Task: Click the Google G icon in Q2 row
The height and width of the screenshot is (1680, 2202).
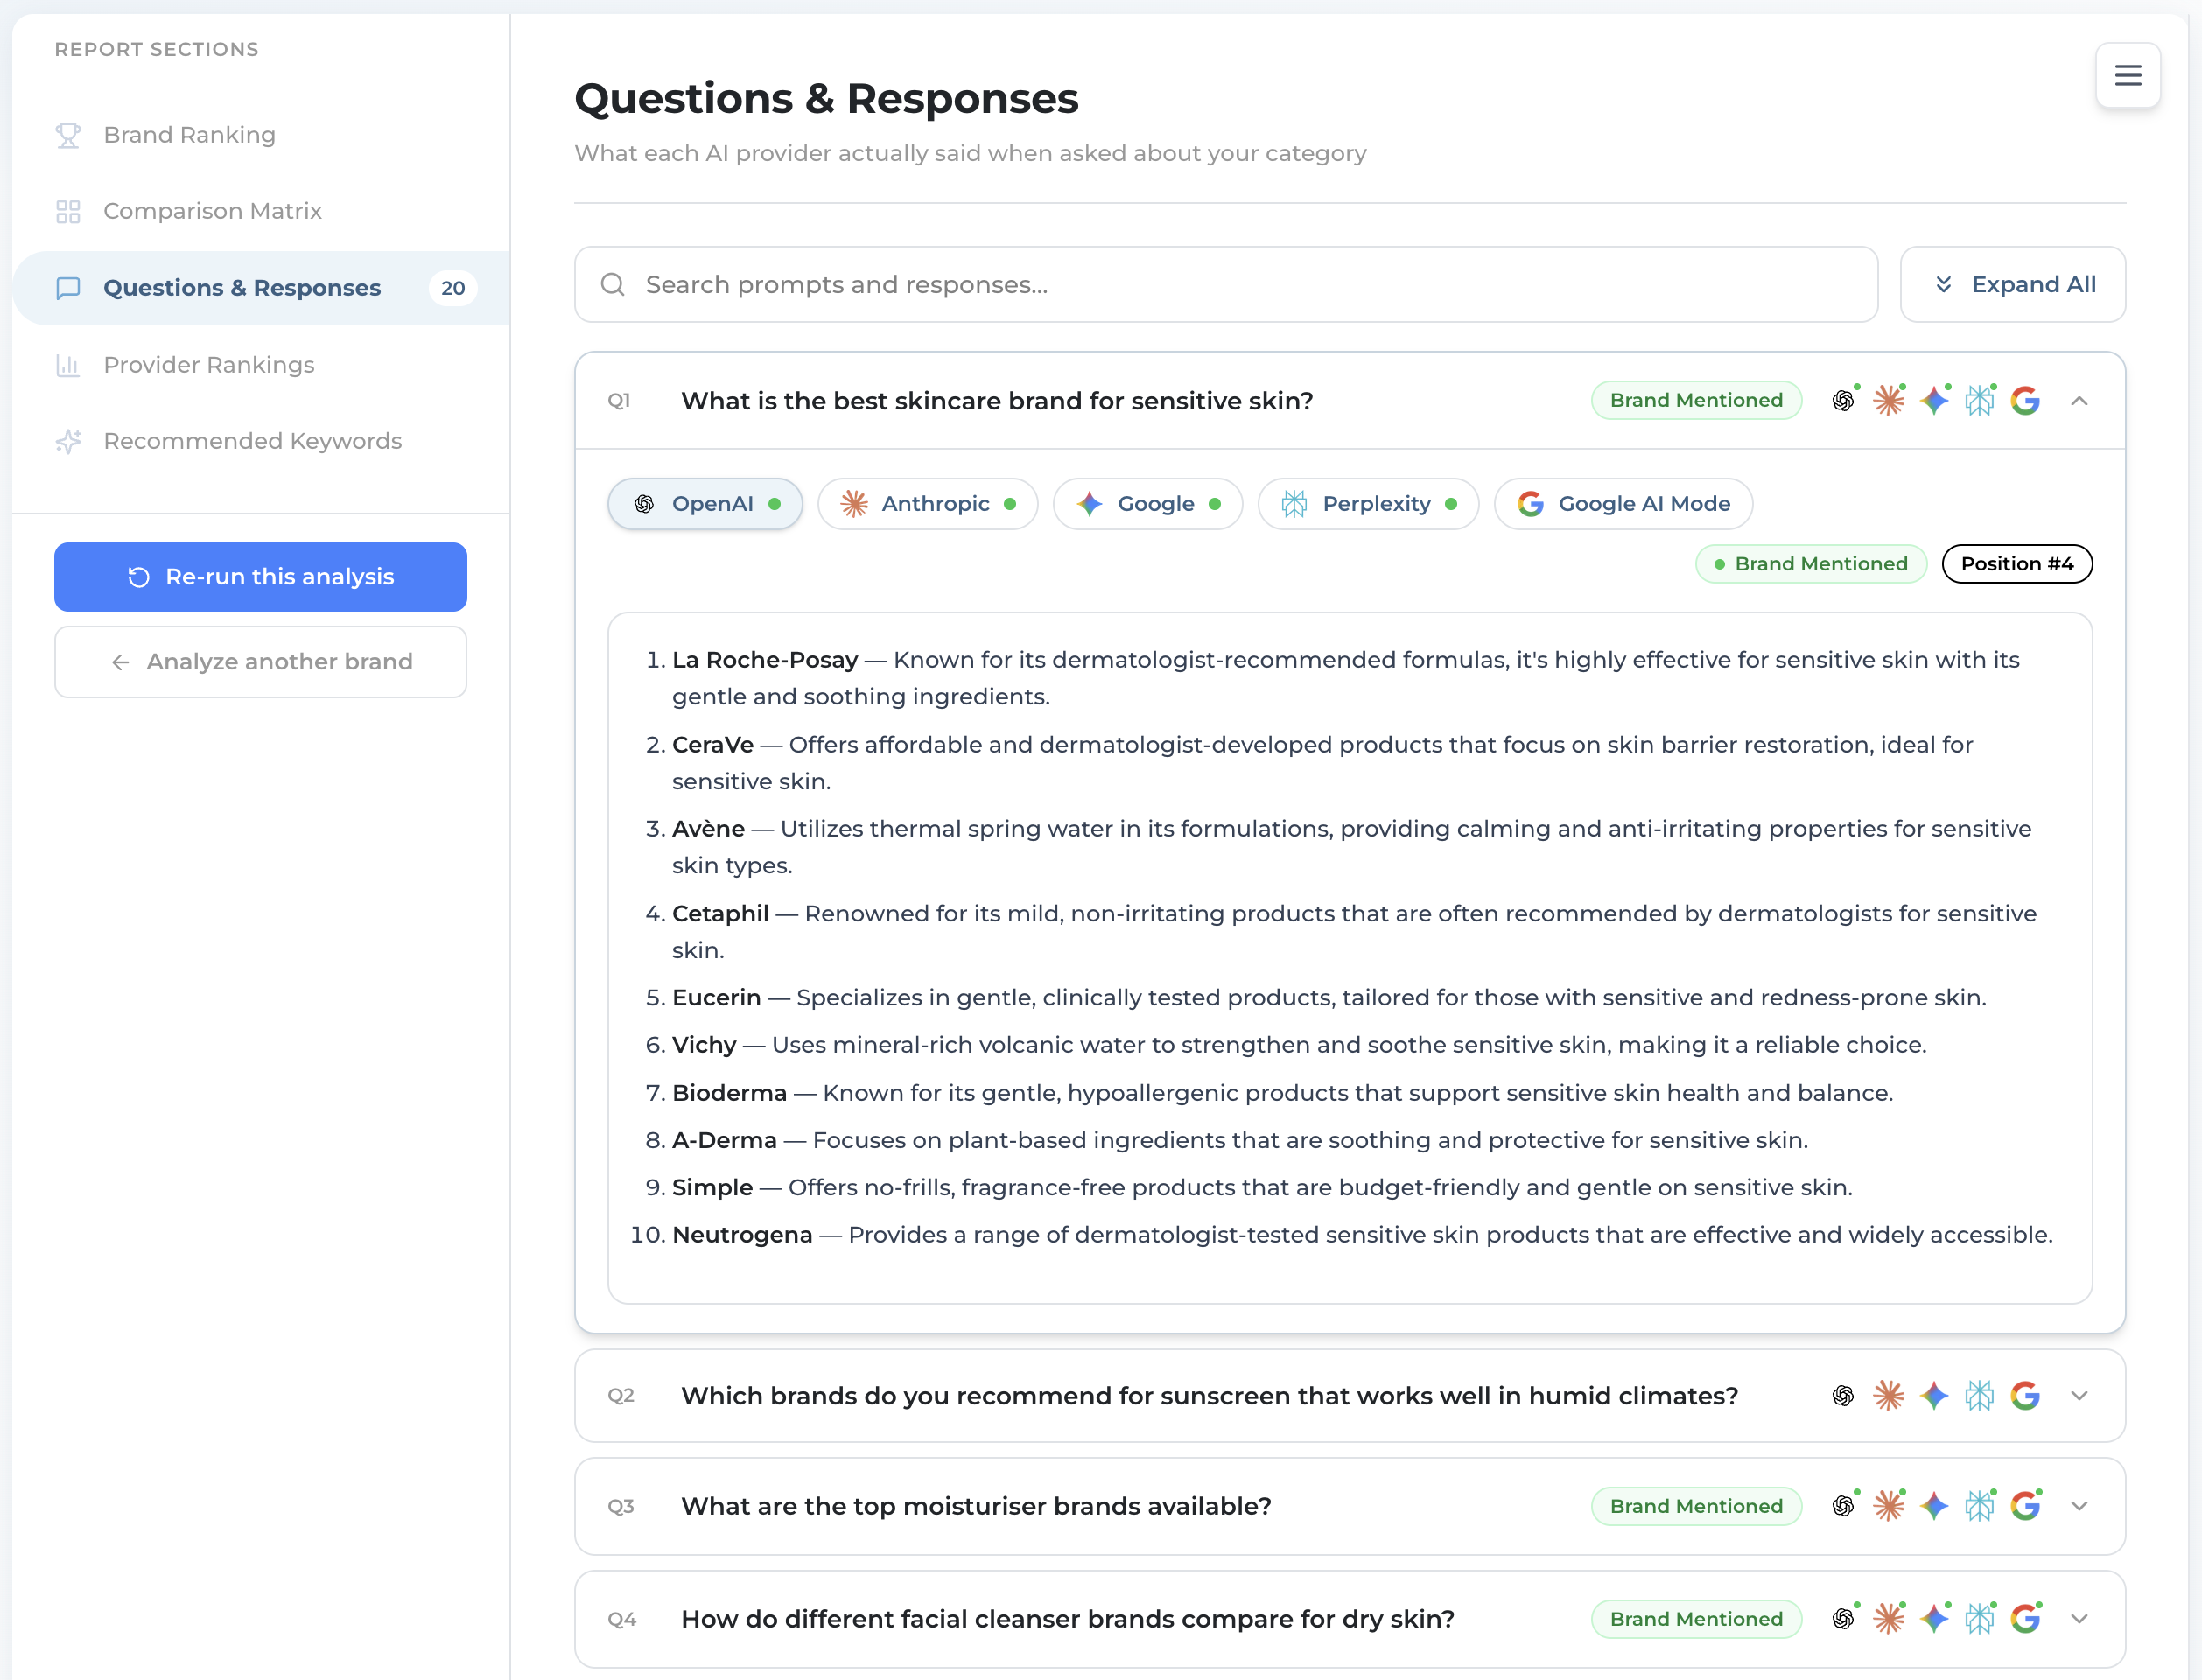Action: tap(2025, 1396)
